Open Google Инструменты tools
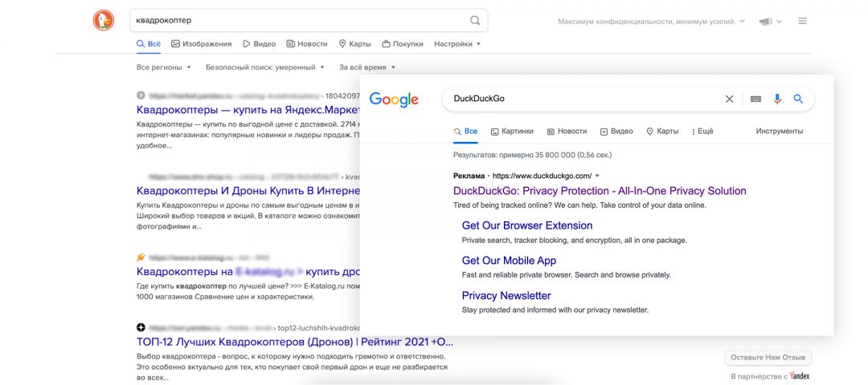Image resolution: width=868 pixels, height=385 pixels. tap(779, 132)
